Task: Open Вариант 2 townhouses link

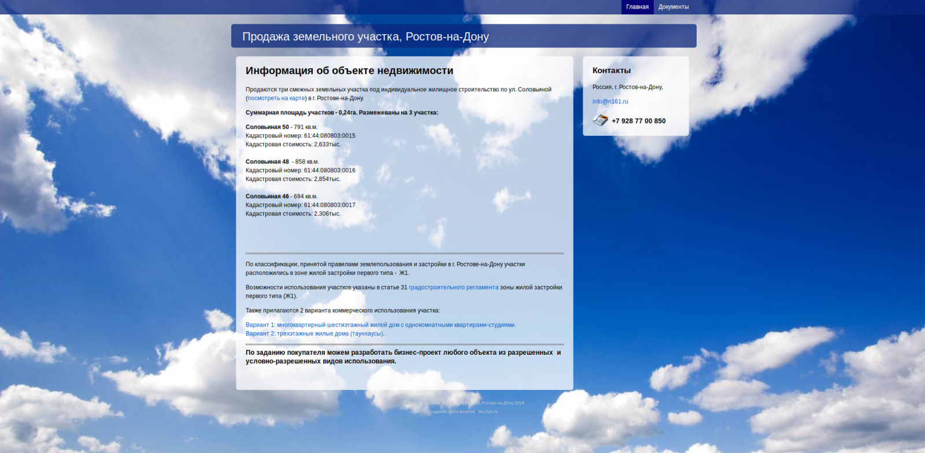Action: (x=314, y=333)
